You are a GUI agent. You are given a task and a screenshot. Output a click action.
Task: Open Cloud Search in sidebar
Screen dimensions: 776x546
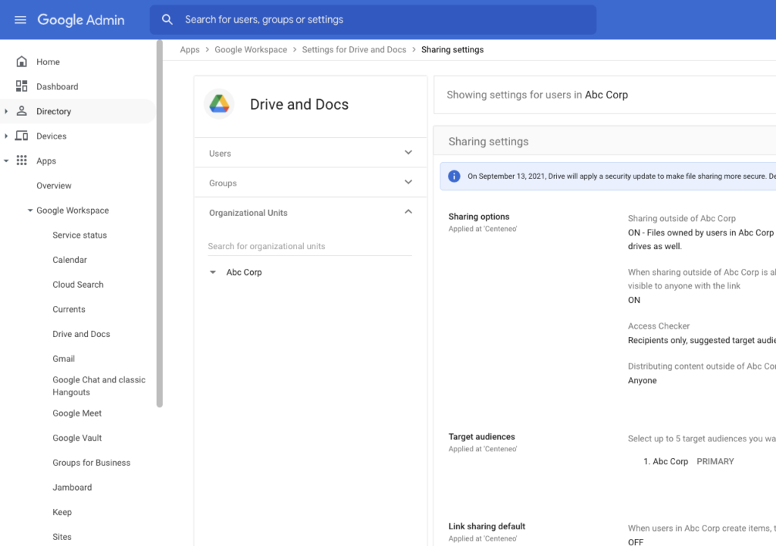[x=78, y=285]
